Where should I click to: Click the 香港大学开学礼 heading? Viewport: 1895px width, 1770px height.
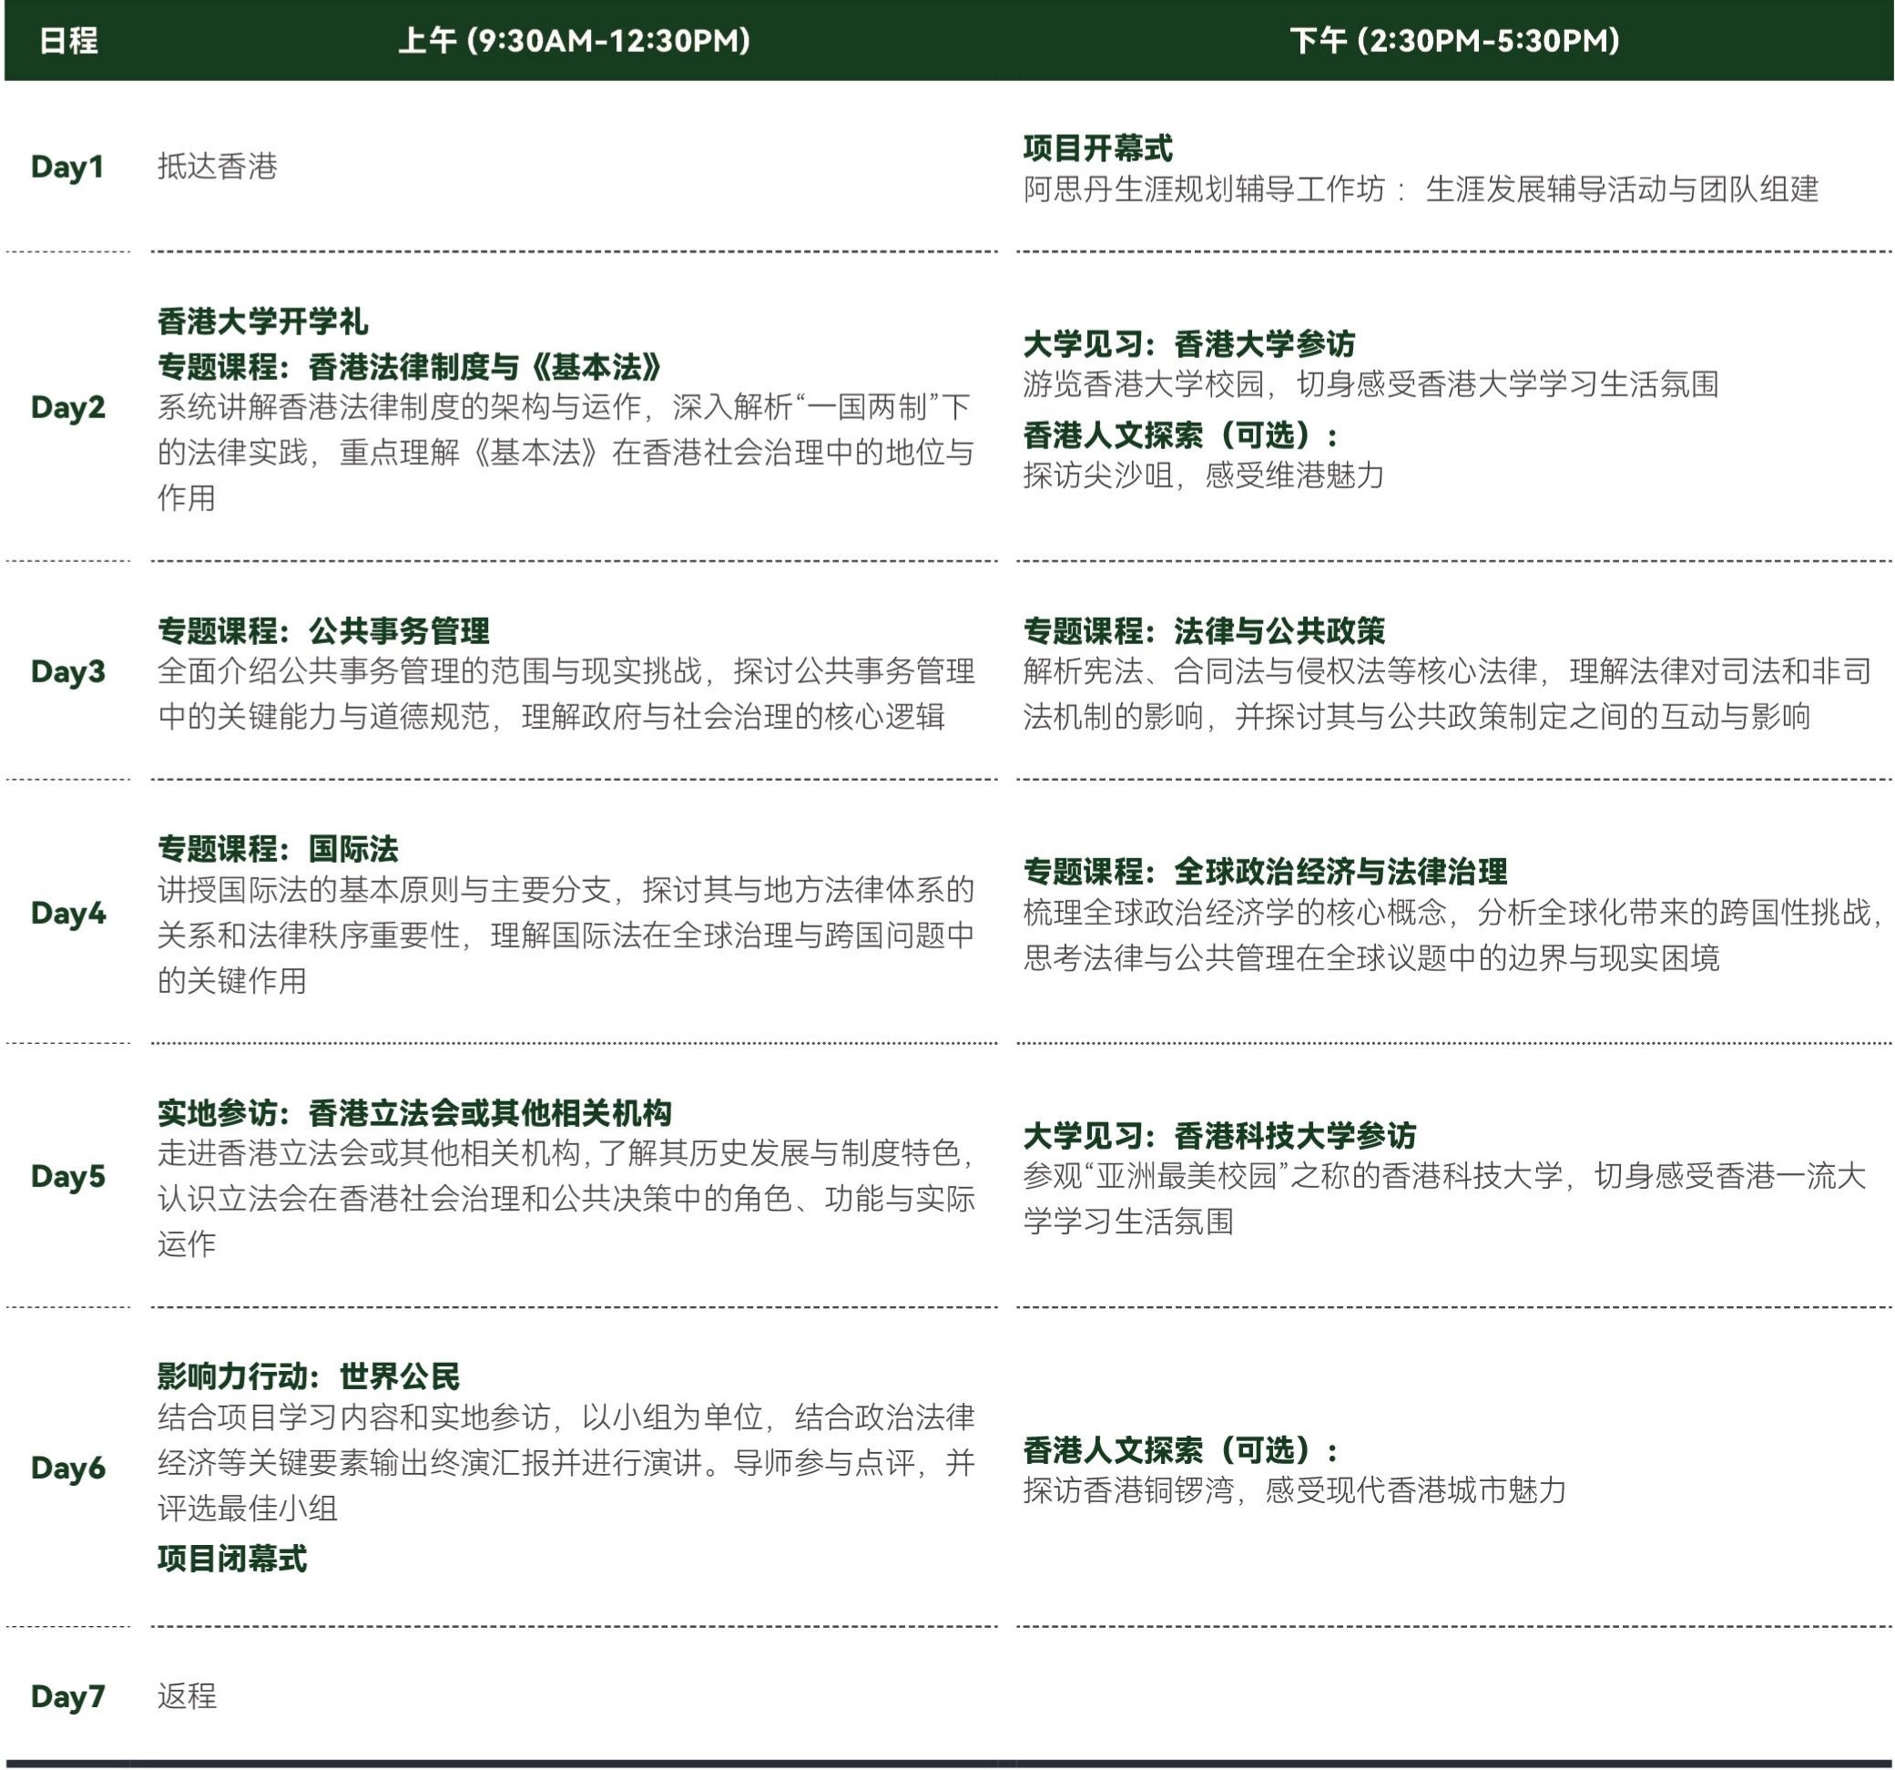(262, 322)
